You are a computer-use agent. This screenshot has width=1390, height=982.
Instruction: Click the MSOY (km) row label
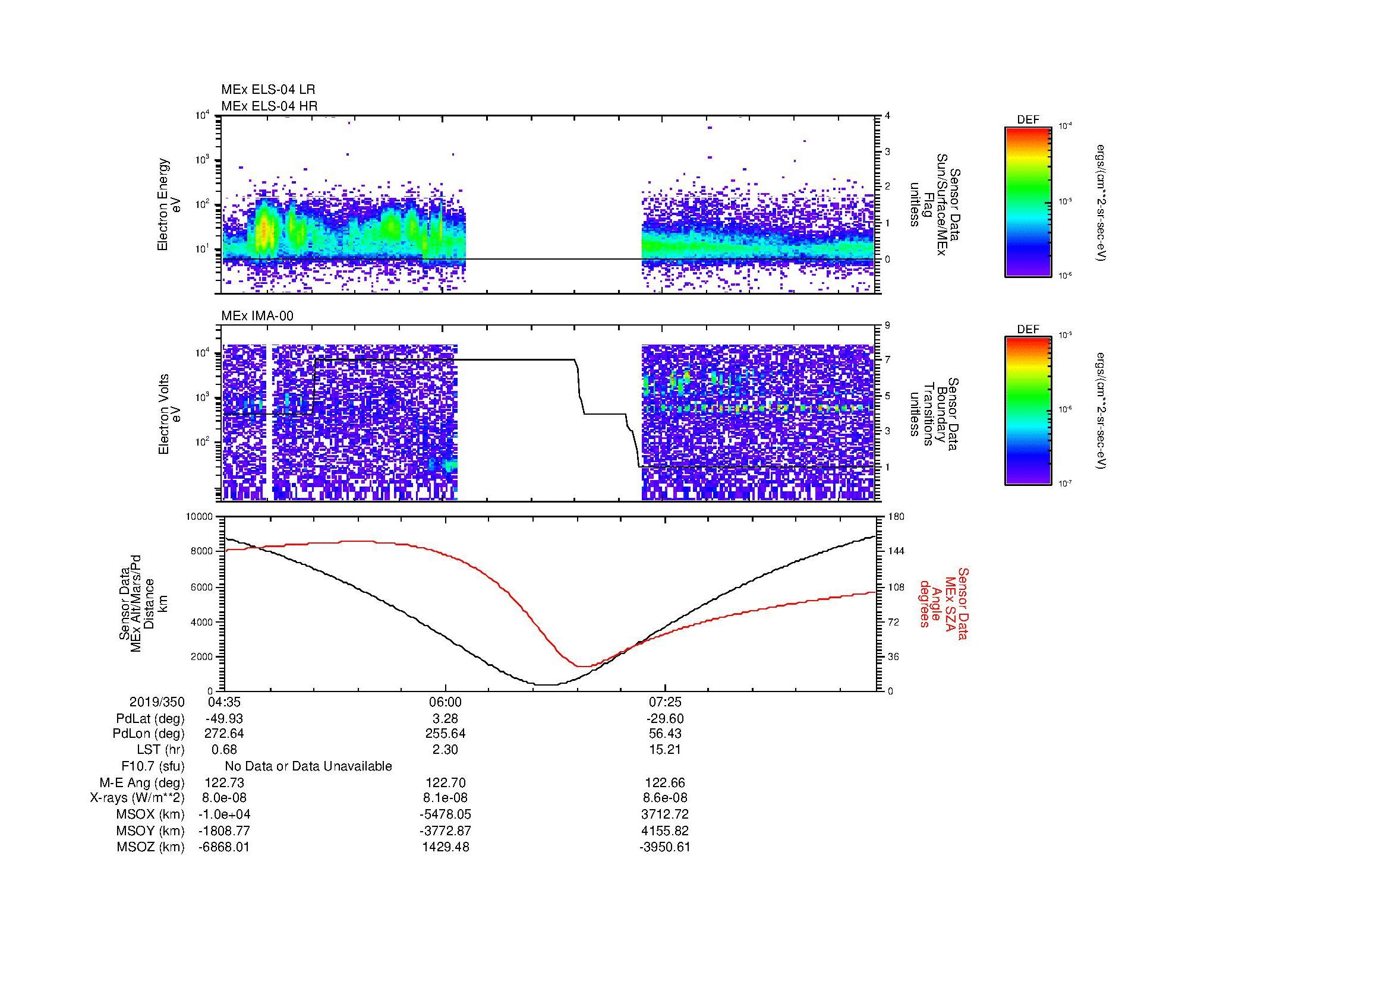[150, 831]
